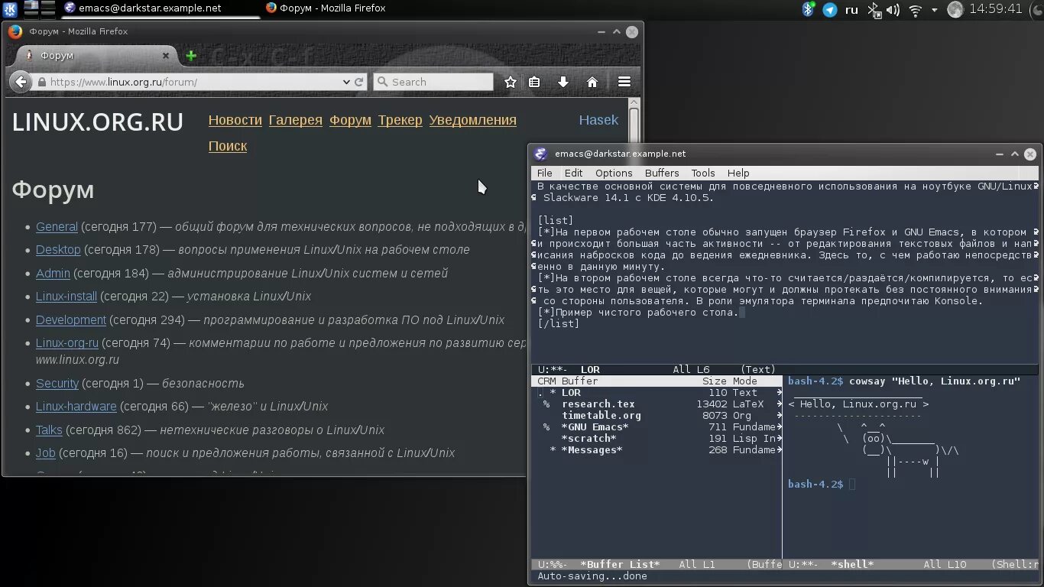This screenshot has width=1044, height=587.
Task: Change keyboard layout via ru indicator
Action: click(851, 10)
